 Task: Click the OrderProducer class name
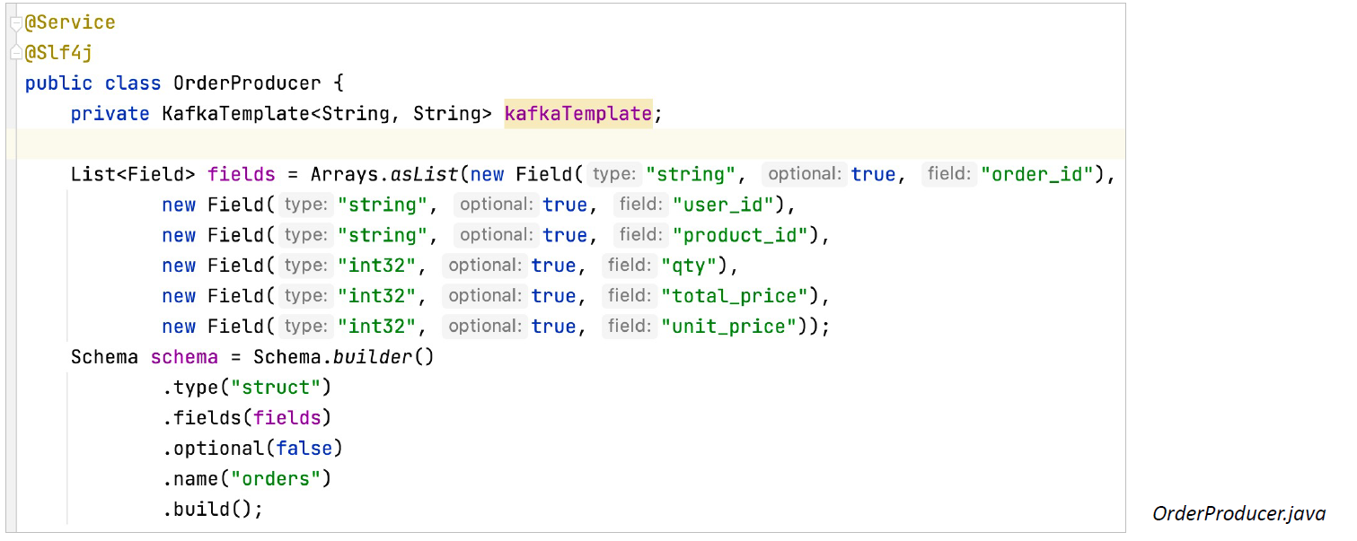pyautogui.click(x=247, y=83)
